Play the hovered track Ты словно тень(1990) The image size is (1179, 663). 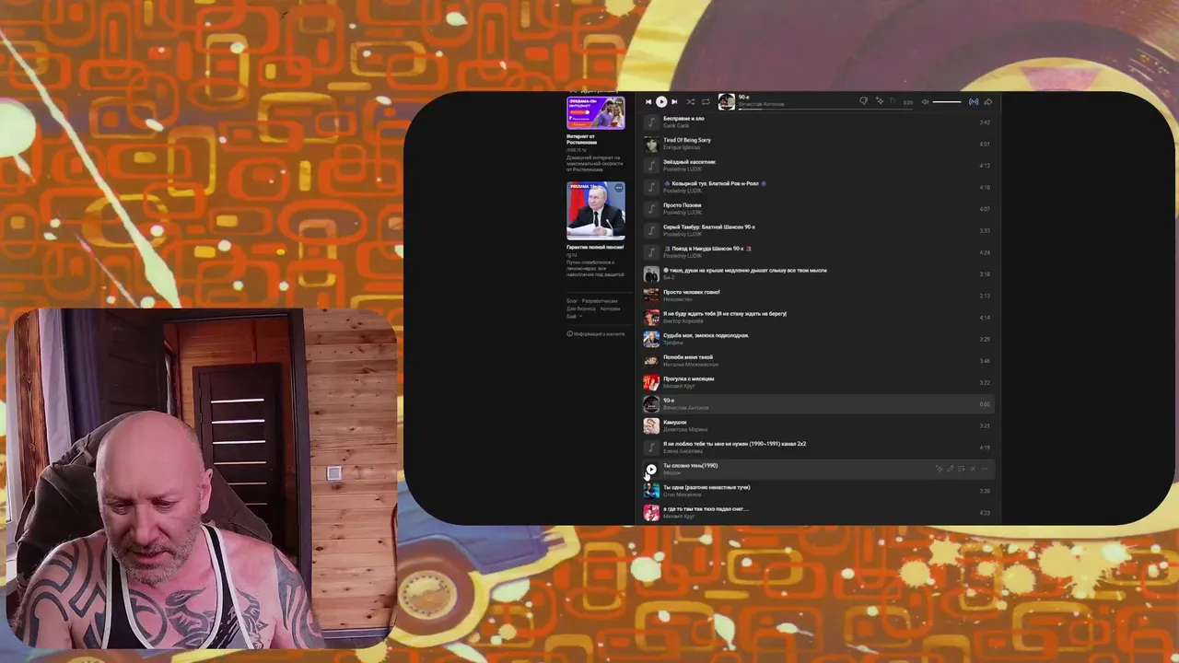(651, 469)
